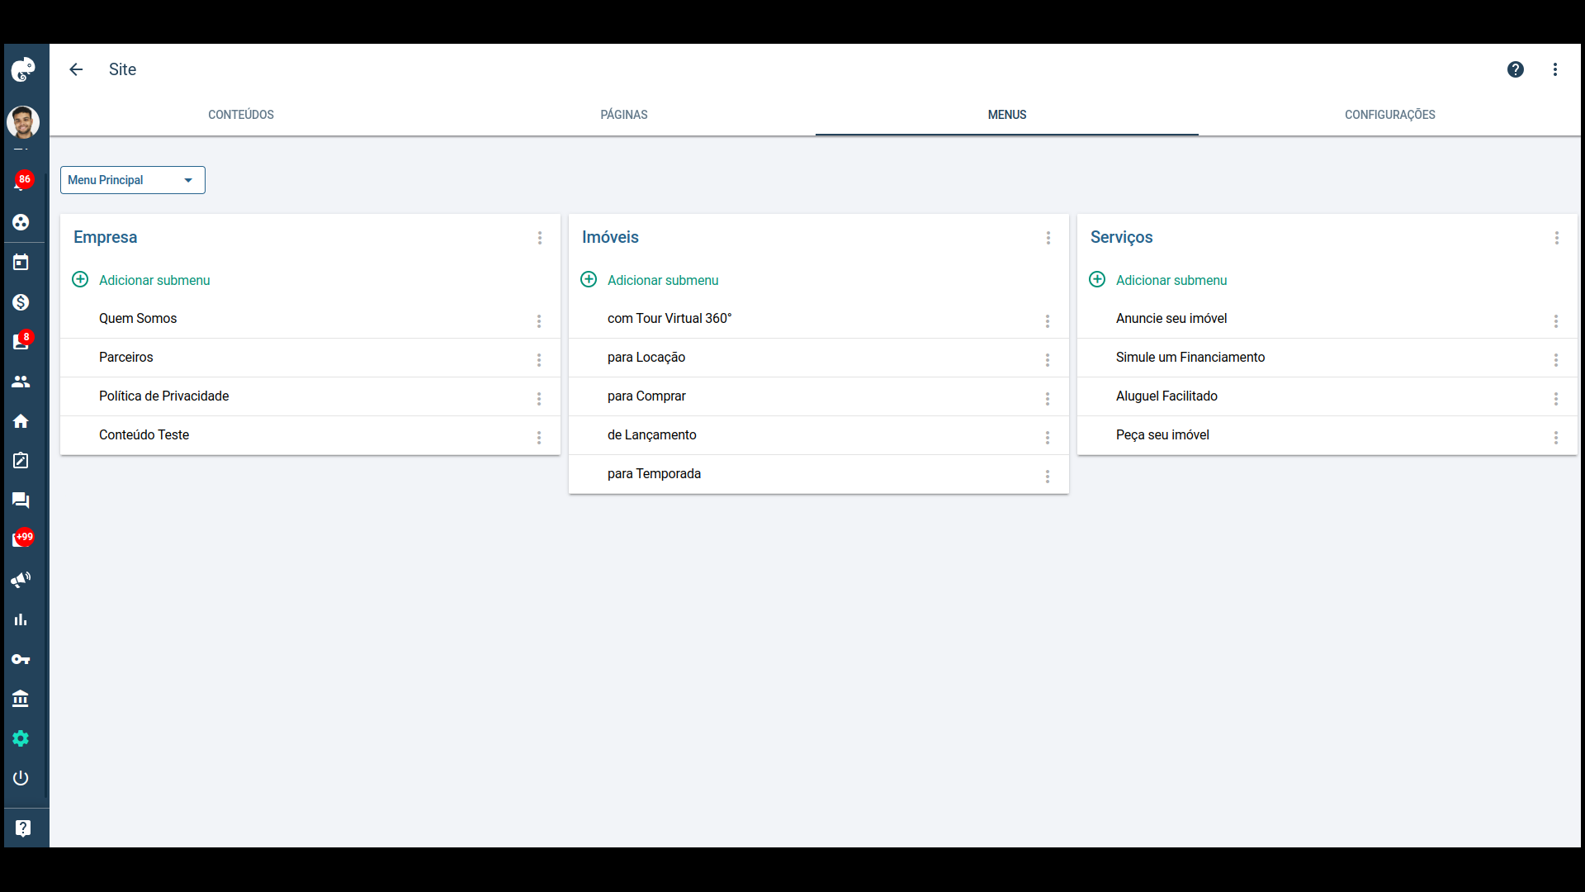Open the house properties icon in the sidebar

pyautogui.click(x=21, y=421)
